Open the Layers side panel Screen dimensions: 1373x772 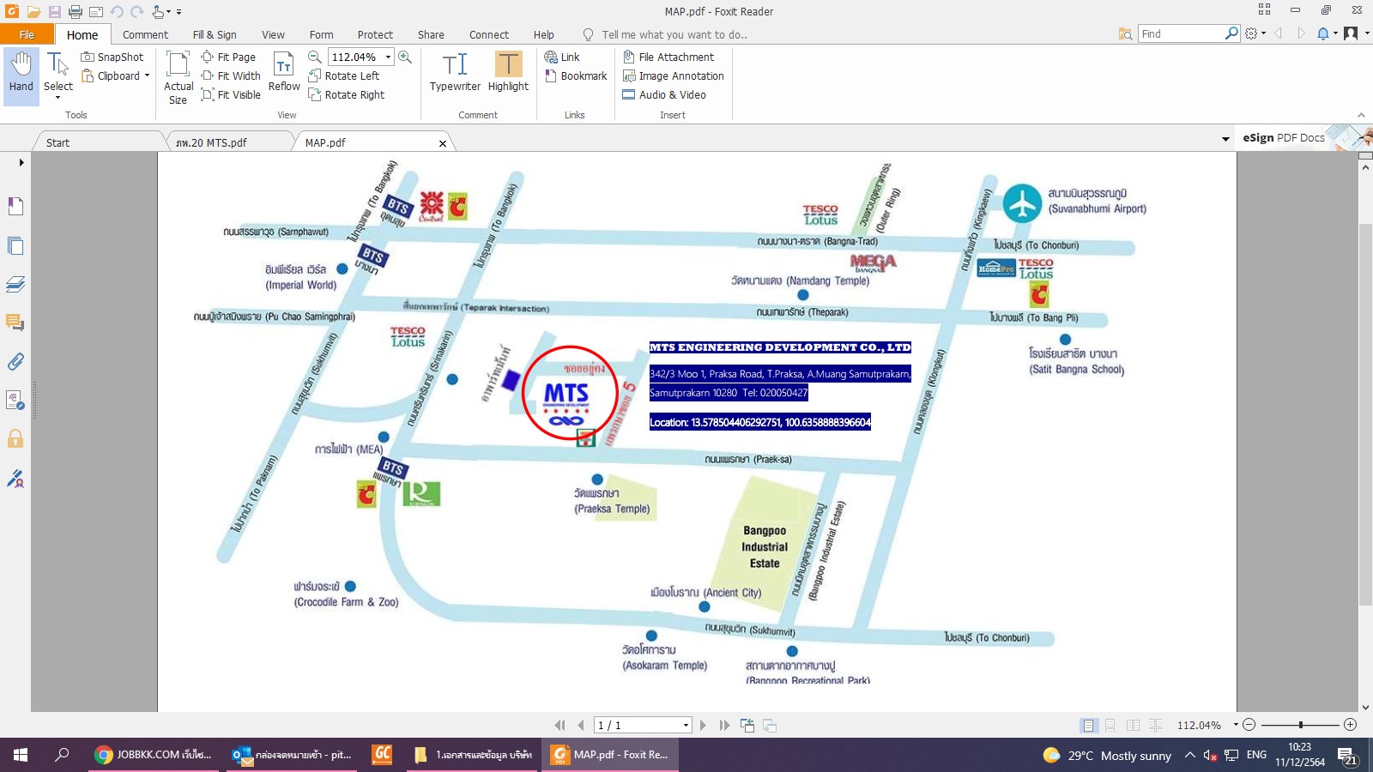15,284
